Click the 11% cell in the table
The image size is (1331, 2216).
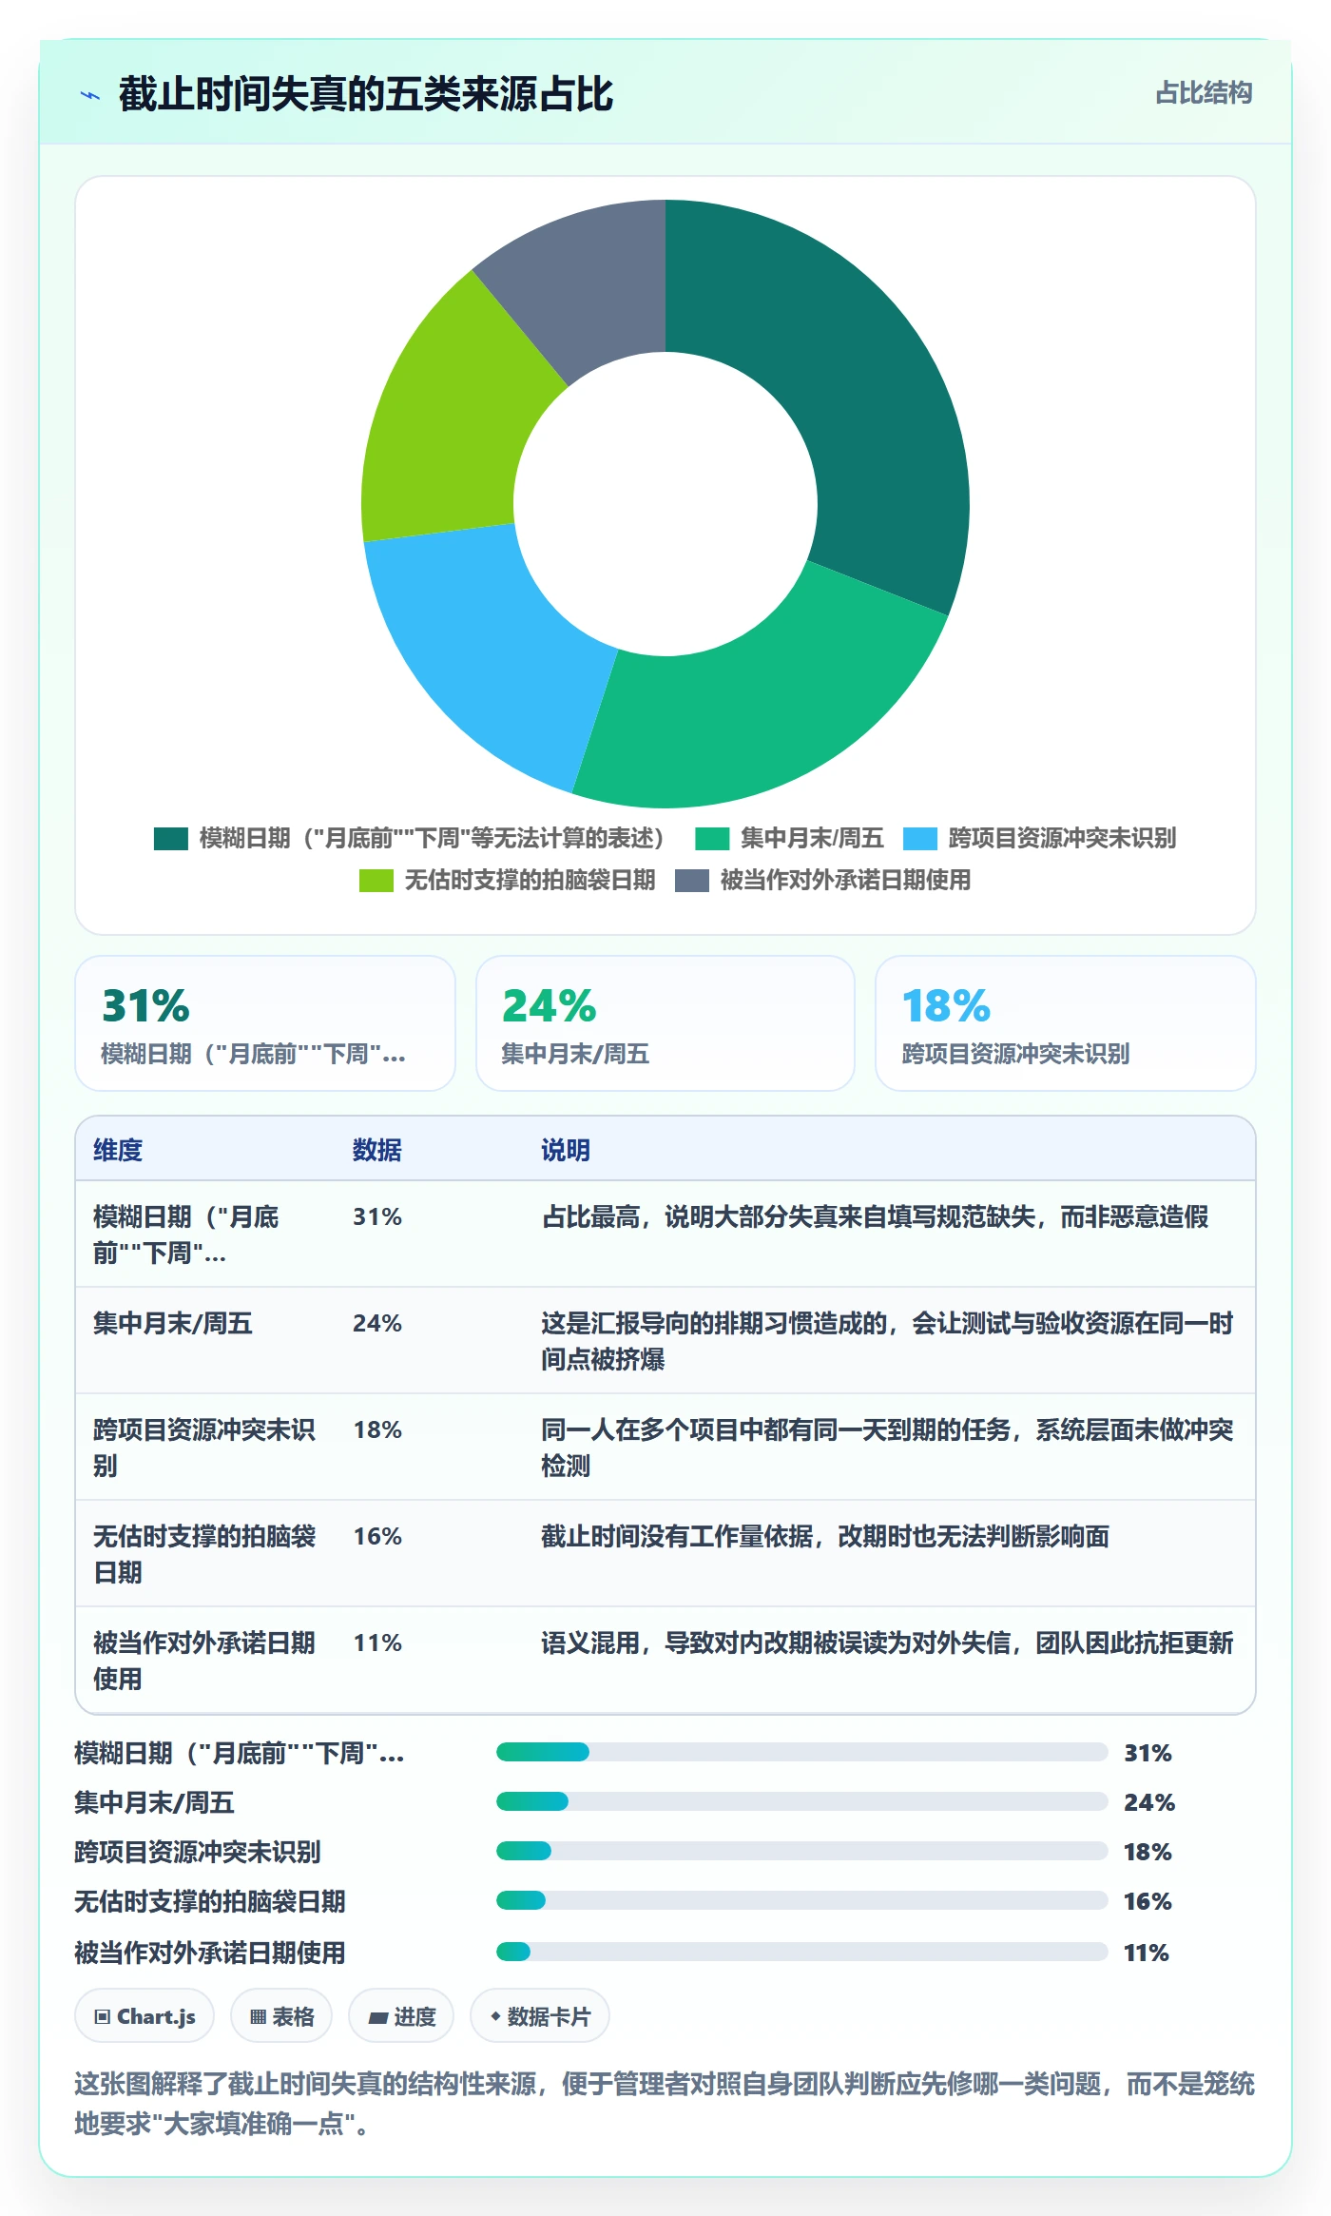click(377, 1643)
